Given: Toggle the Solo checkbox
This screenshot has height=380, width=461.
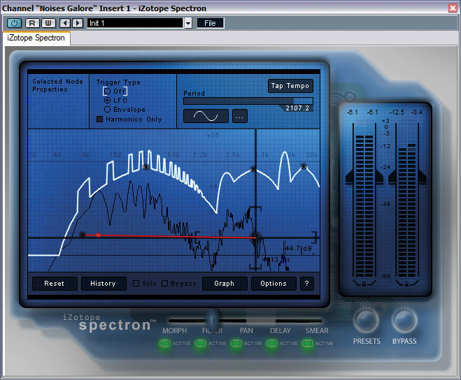Looking at the screenshot, I should [136, 284].
